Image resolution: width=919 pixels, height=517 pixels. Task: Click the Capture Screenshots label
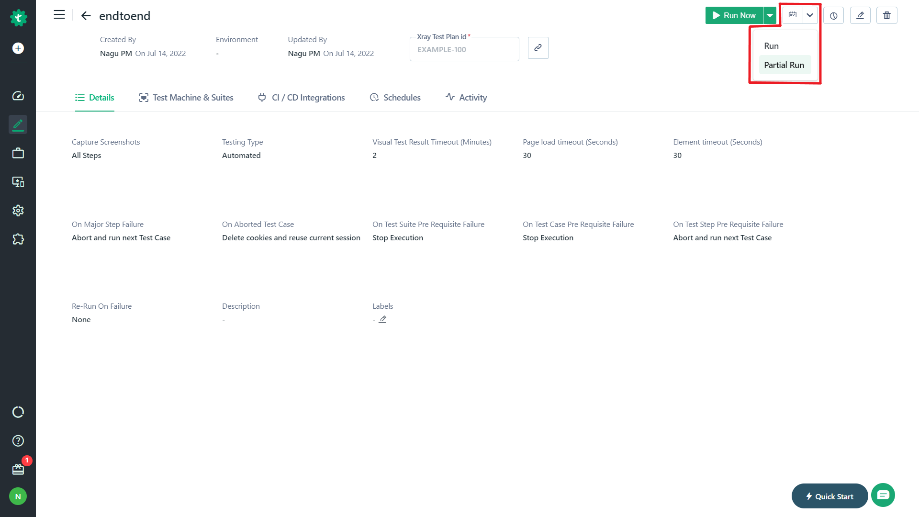pyautogui.click(x=106, y=142)
